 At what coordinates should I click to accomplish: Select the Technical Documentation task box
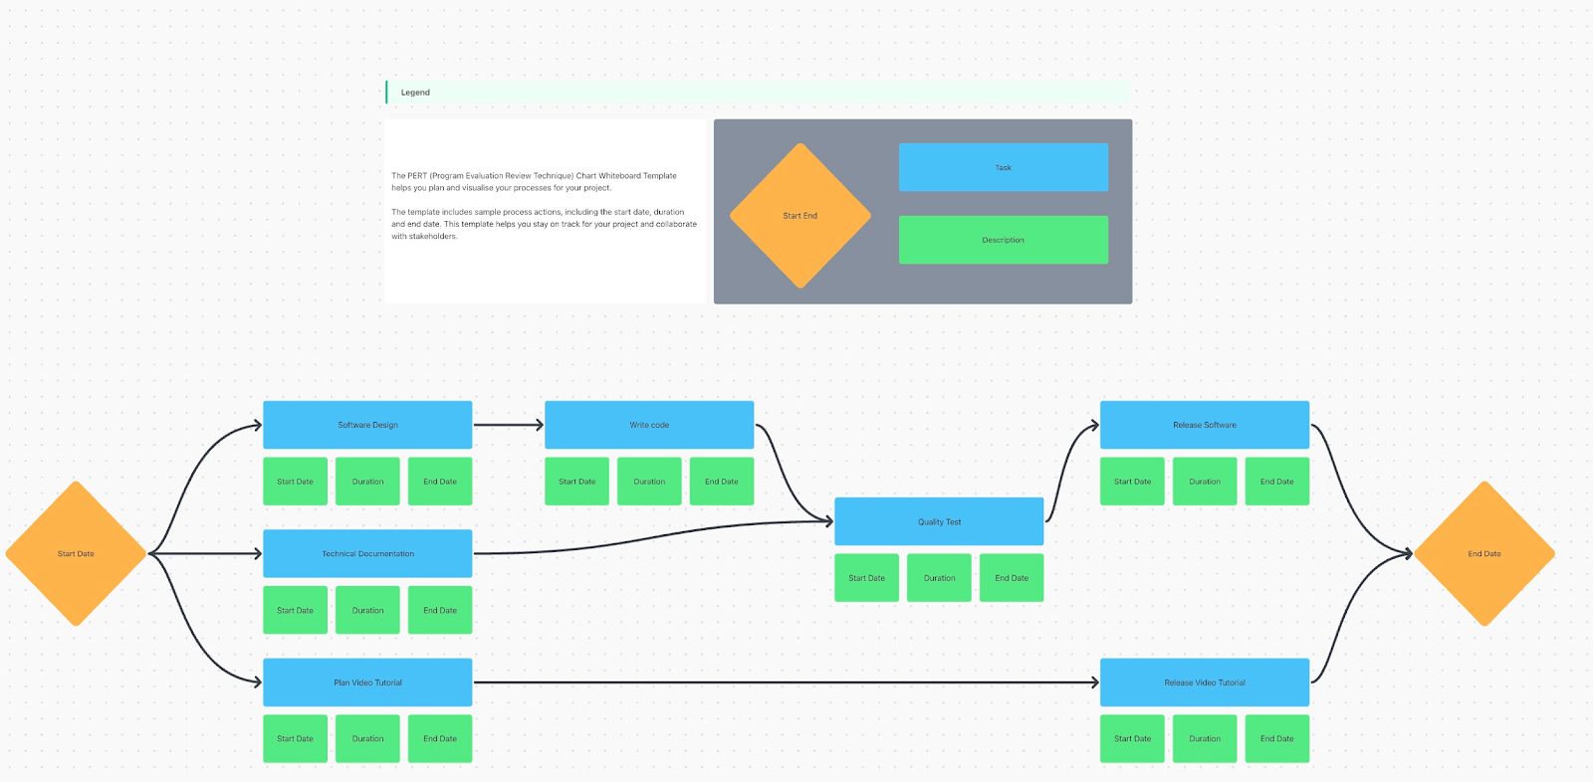pos(367,553)
